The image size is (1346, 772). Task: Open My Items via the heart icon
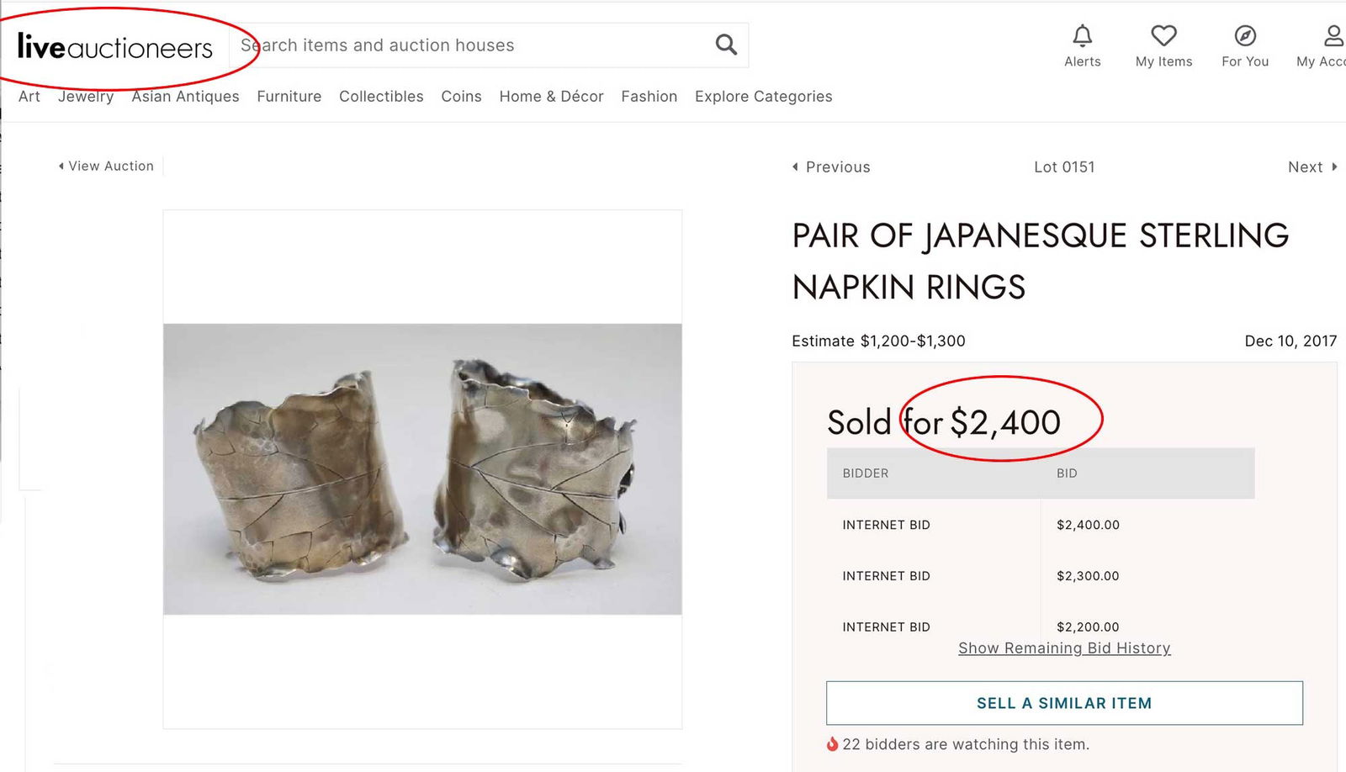pos(1163,36)
